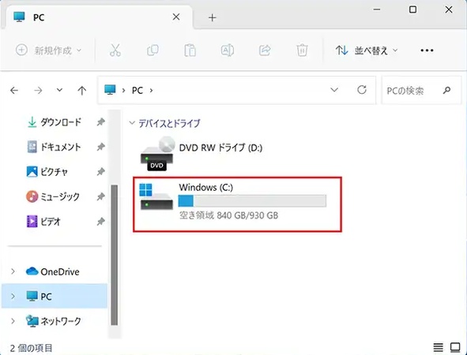Click chevron before PC in breadcrumb
Screen dimensions: 467x355
123,90
